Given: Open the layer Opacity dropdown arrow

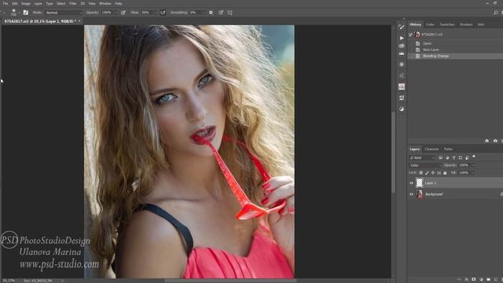Looking at the screenshot, I should 472,165.
